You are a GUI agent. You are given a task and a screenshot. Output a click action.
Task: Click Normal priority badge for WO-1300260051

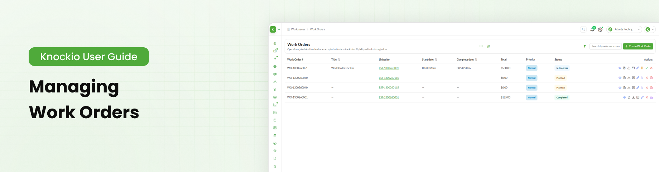point(531,68)
